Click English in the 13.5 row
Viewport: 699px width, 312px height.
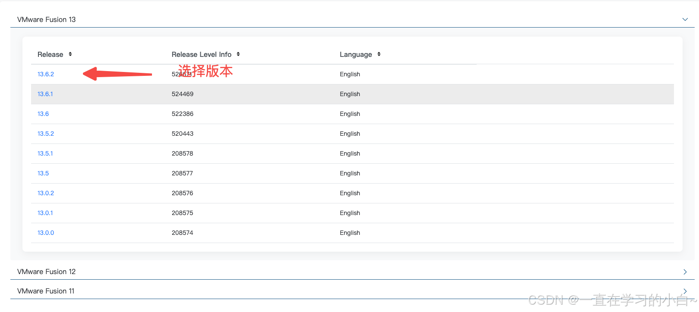coord(350,173)
